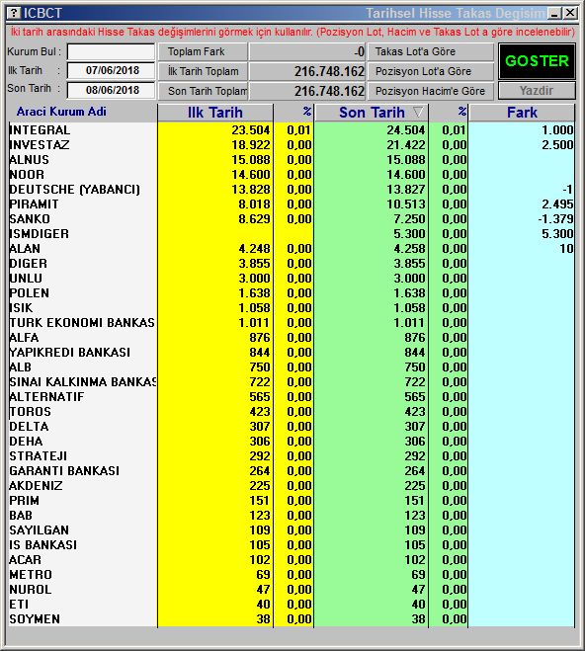Click the Son Tarih date field
The width and height of the screenshot is (585, 651).
pos(111,90)
